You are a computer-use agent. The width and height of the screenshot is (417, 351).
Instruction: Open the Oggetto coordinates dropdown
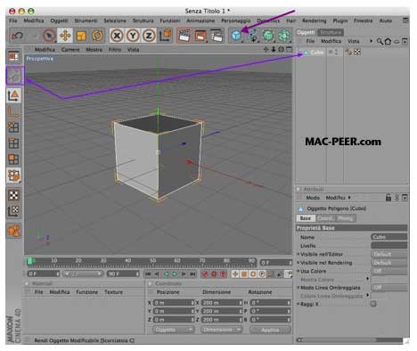(174, 330)
